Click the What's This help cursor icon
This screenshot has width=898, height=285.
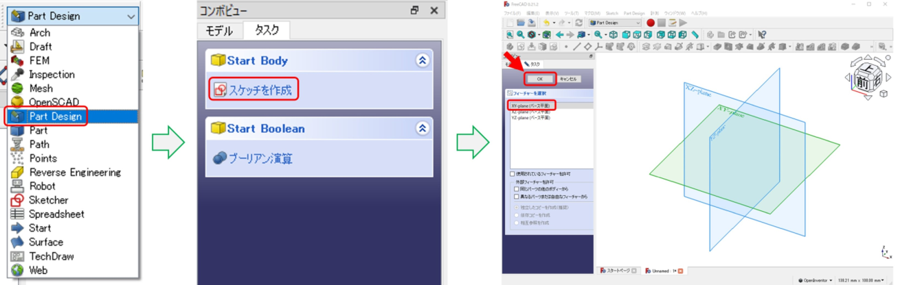(762, 35)
